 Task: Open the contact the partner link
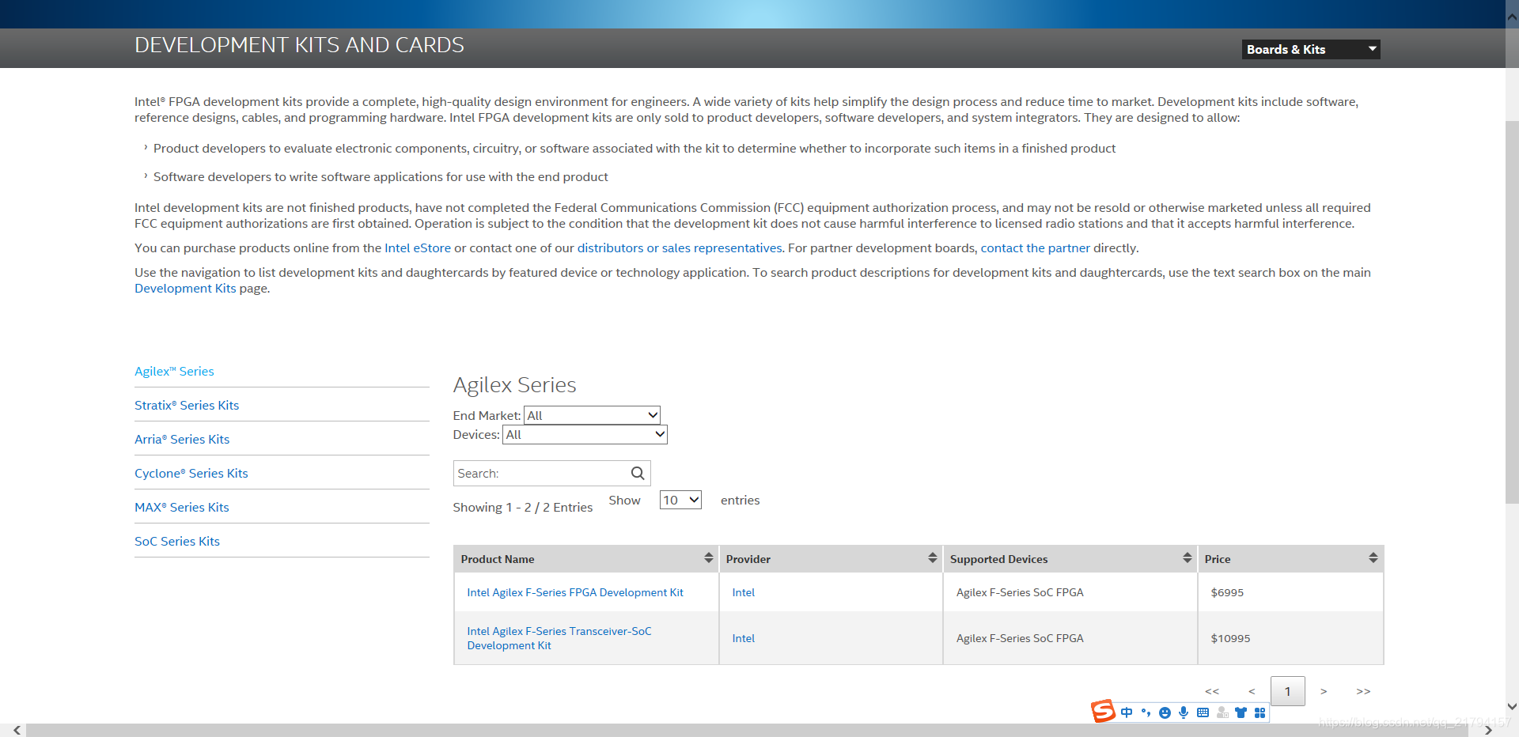point(1036,248)
